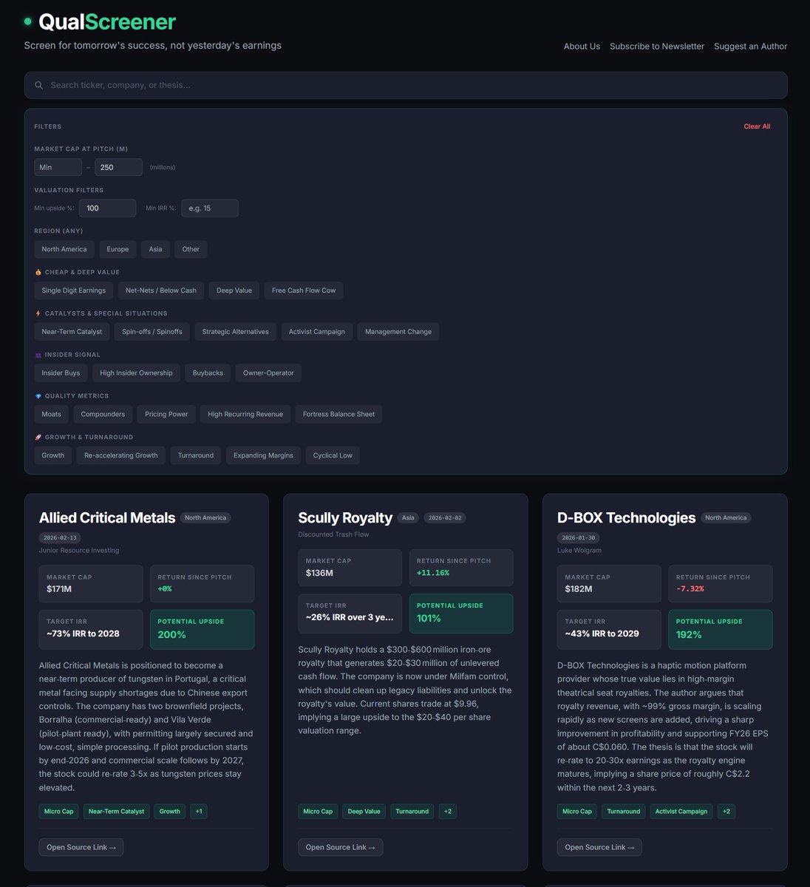Enable Single Digit Earnings filter

74,290
